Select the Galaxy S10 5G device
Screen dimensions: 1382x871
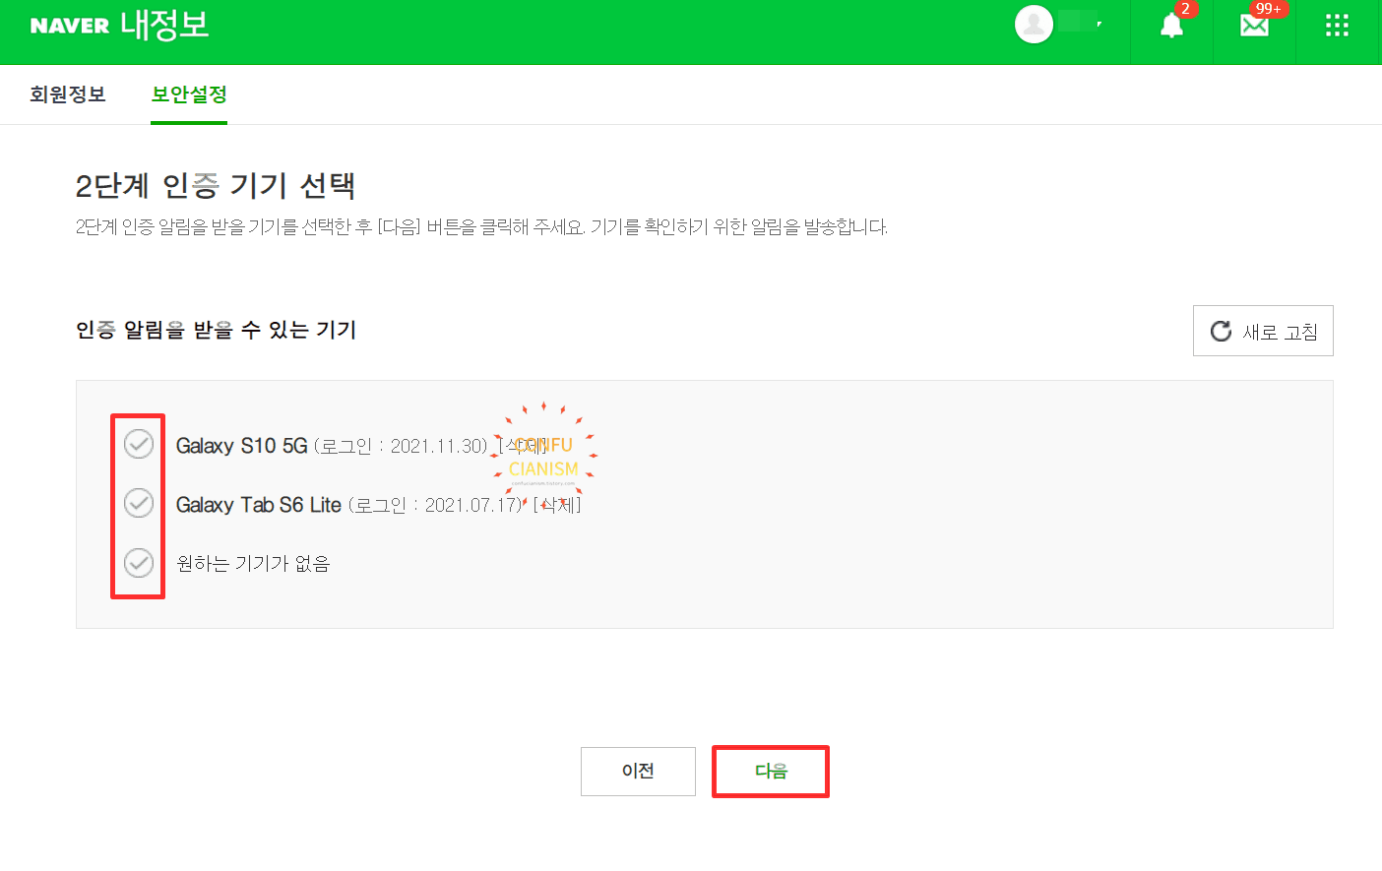(139, 445)
